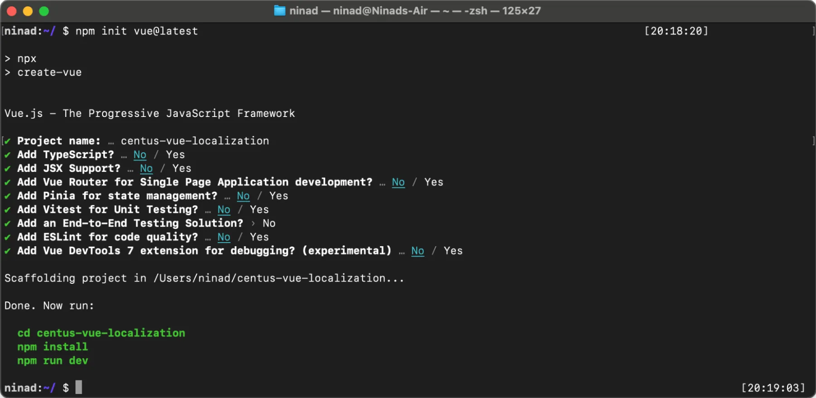Click the '> create-vue' output line
Screen dimensions: 816x398
[x=43, y=73]
